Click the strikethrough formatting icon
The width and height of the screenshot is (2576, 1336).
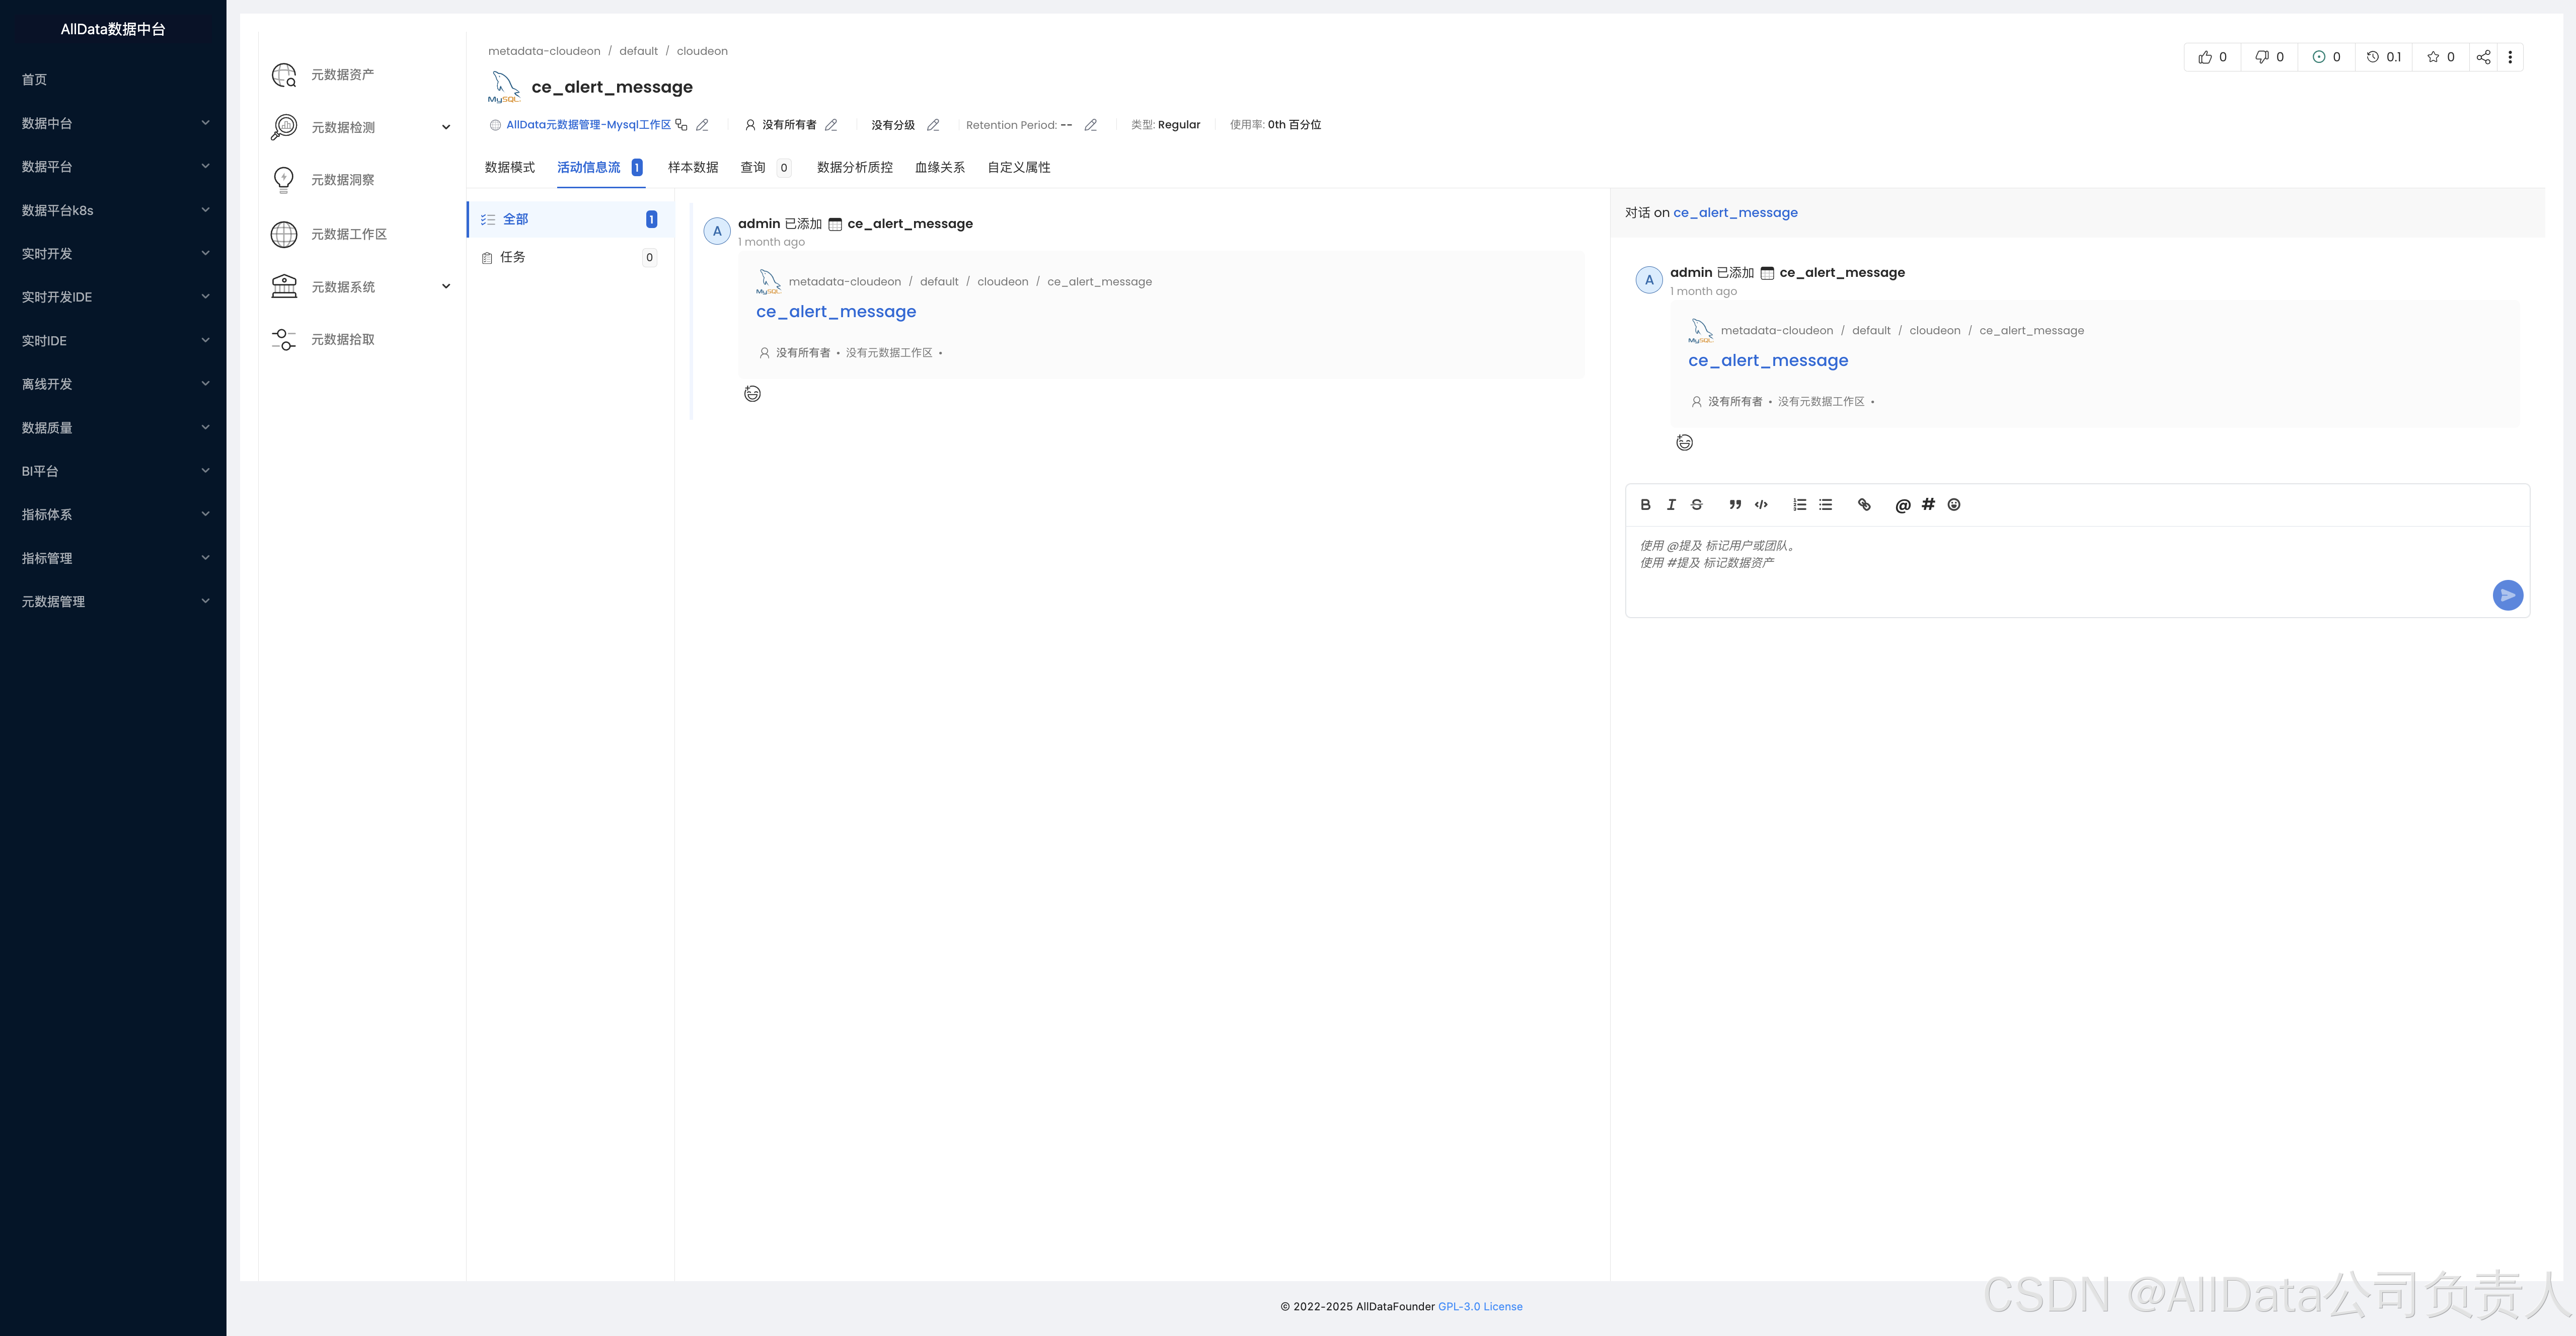tap(1697, 505)
